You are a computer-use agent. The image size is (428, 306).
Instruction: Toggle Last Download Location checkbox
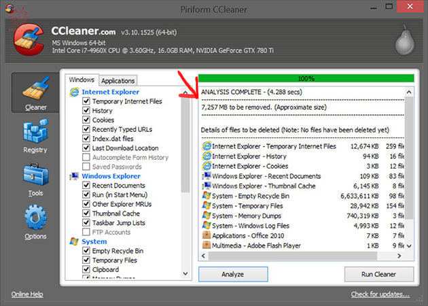86,148
